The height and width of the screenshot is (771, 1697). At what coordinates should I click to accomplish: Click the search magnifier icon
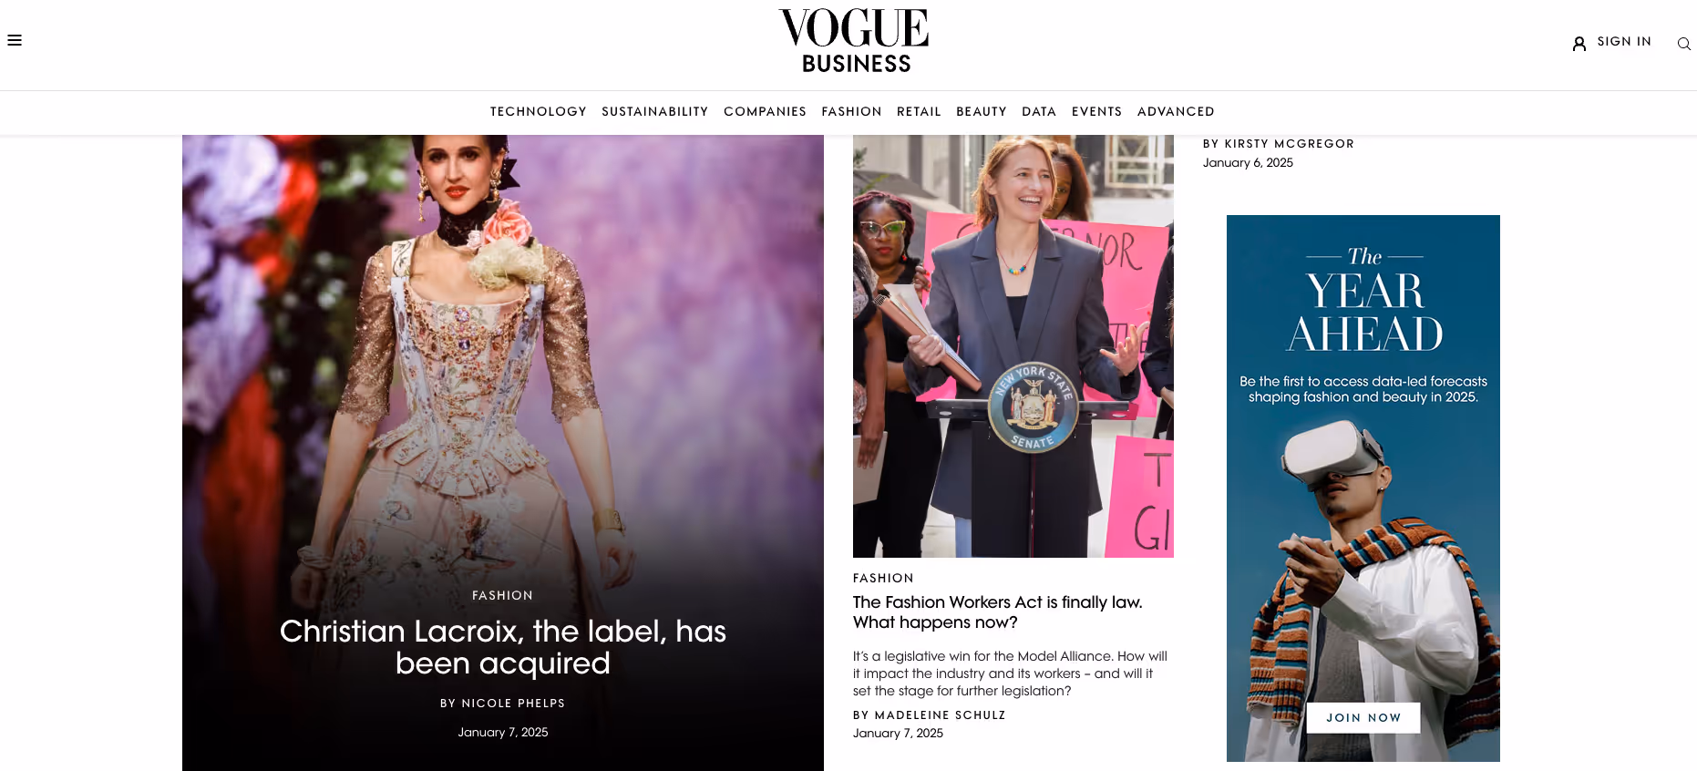pyautogui.click(x=1684, y=44)
